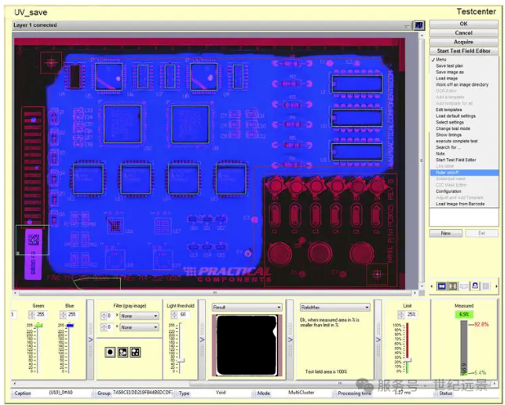Choose Save test plan from the menu
This screenshot has height=405, width=505.
point(450,65)
